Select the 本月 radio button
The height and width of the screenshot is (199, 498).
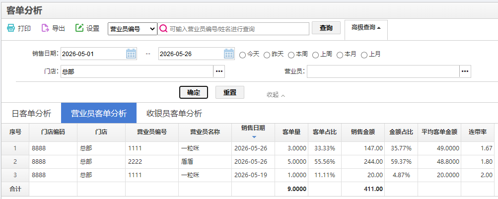[340, 55]
